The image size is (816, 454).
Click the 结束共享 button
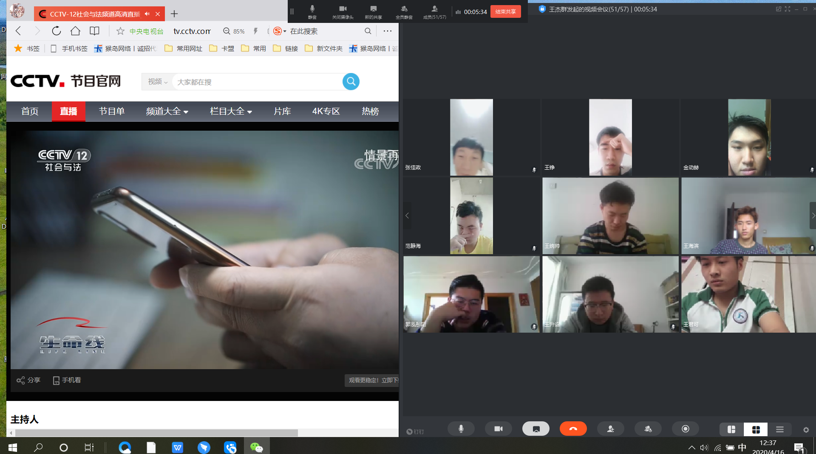pos(505,11)
